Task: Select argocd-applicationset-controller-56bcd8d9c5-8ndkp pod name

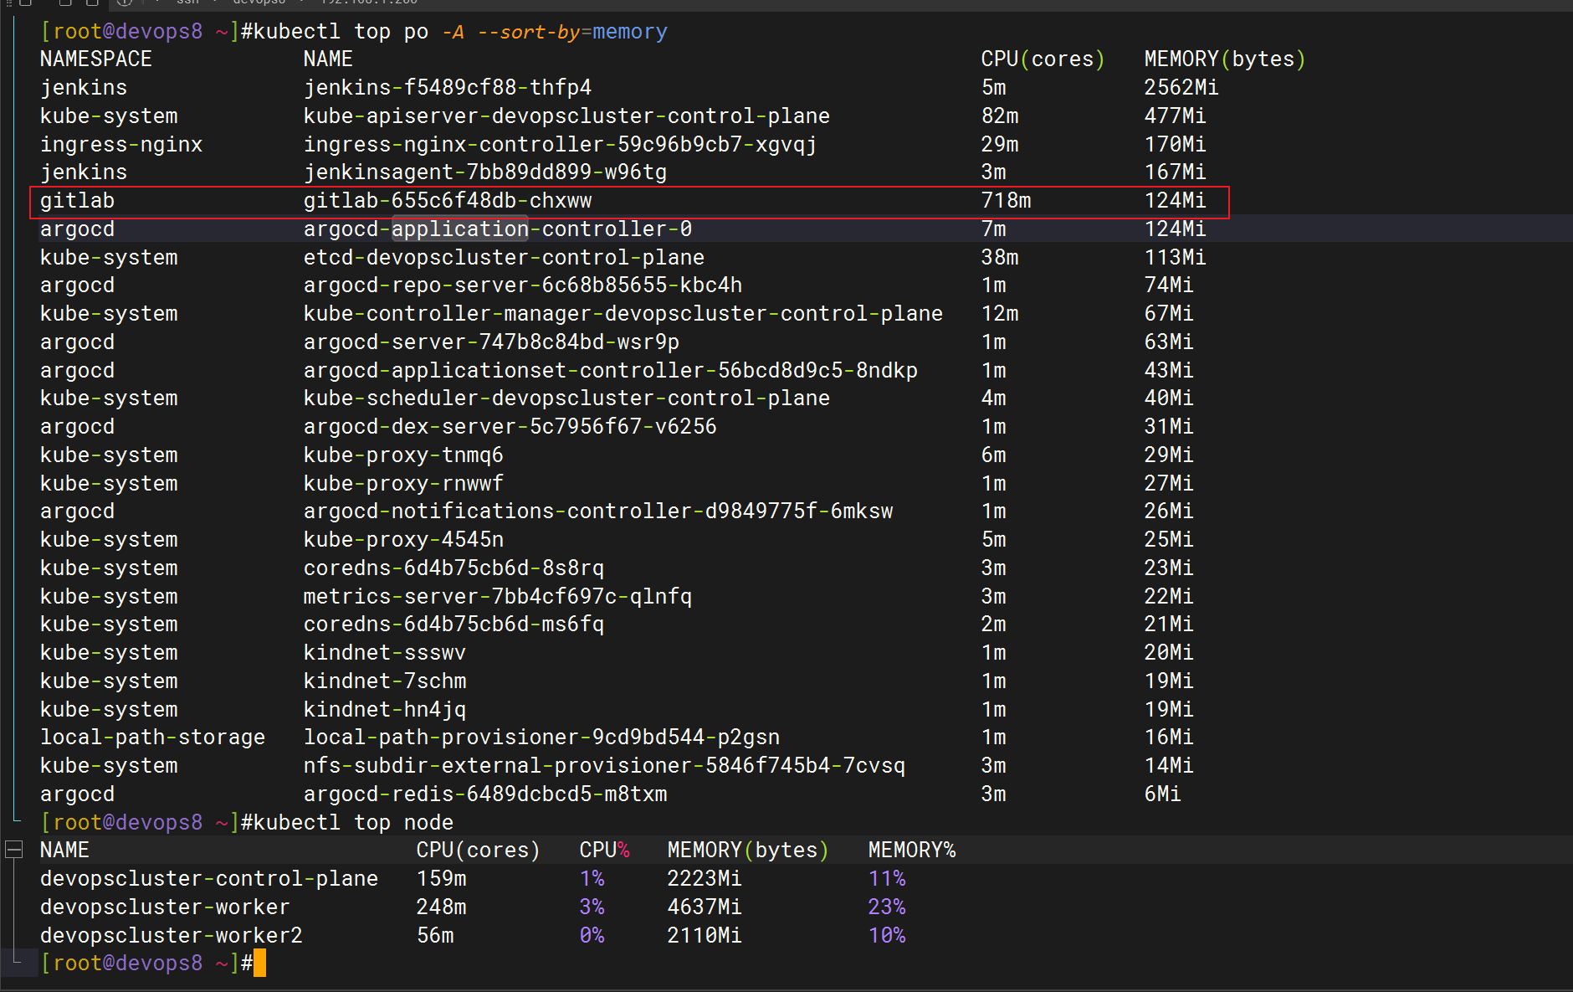Action: click(611, 371)
